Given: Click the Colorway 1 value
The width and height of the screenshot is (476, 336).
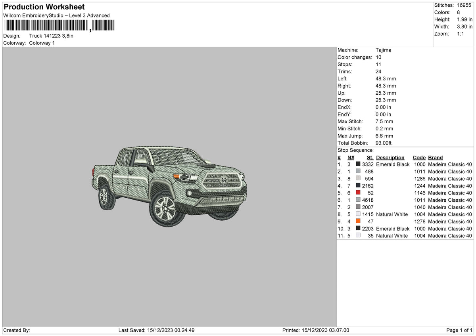Looking at the screenshot, I should (x=42, y=43).
